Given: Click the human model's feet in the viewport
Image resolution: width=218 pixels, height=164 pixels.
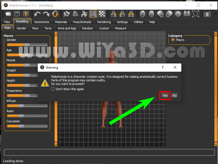Looking at the screenshot, I should click(112, 126).
